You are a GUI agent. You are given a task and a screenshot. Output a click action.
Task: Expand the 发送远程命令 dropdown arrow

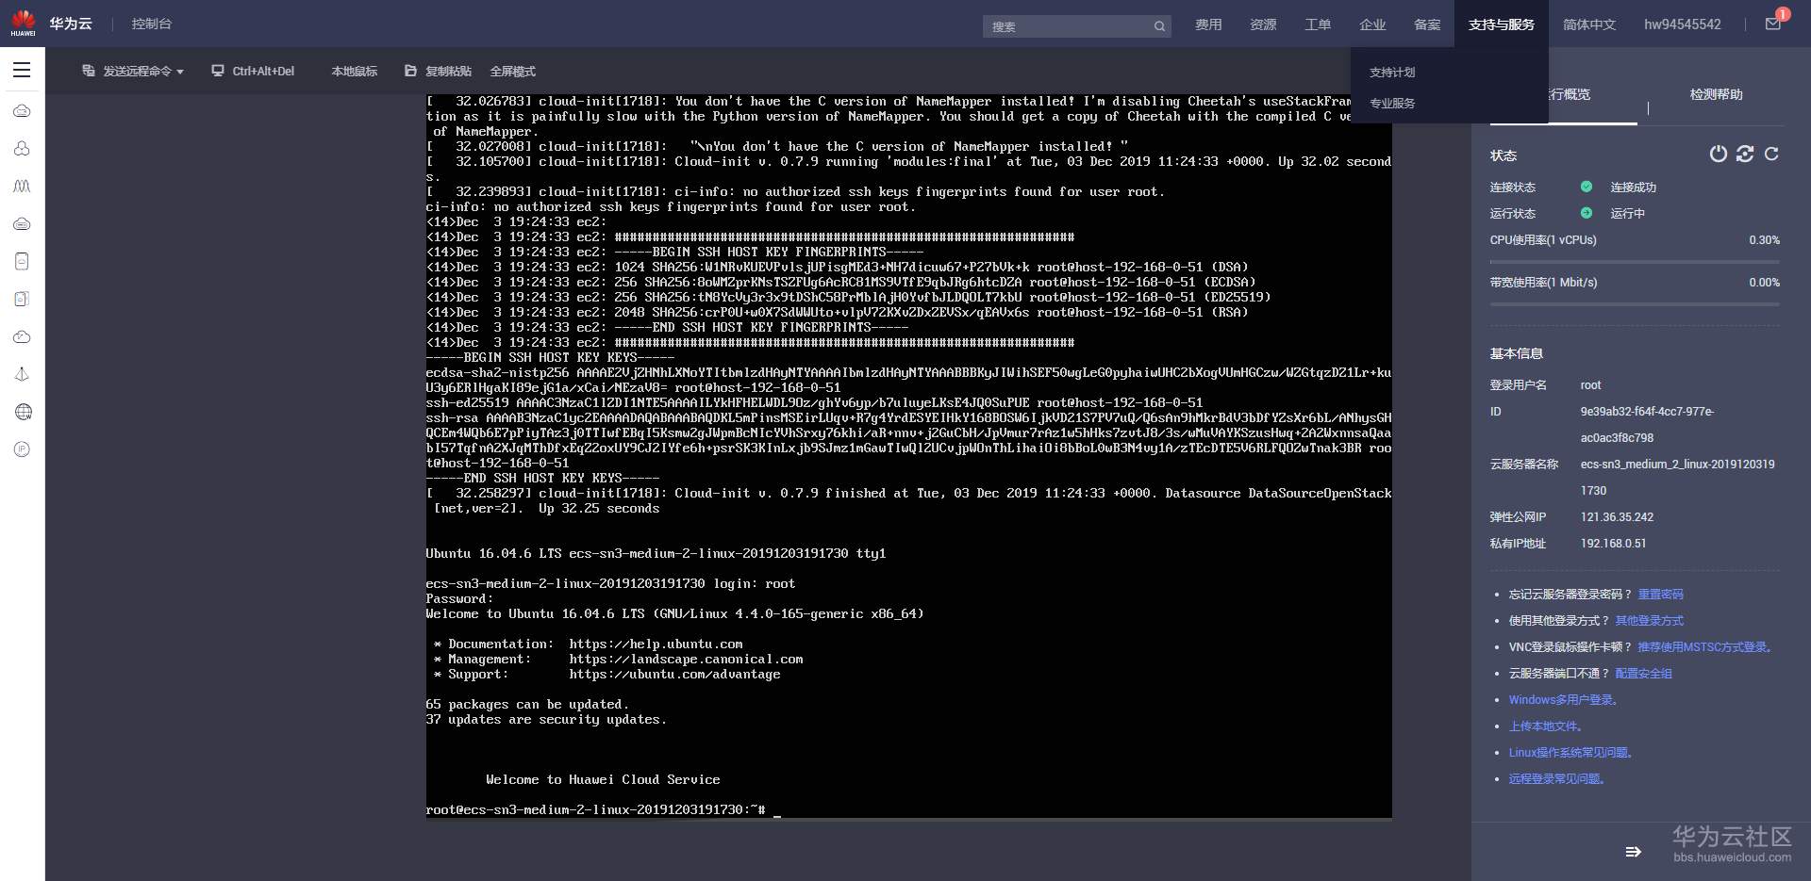tap(180, 72)
